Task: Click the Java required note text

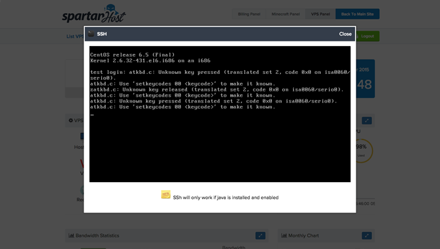Action: point(226,197)
